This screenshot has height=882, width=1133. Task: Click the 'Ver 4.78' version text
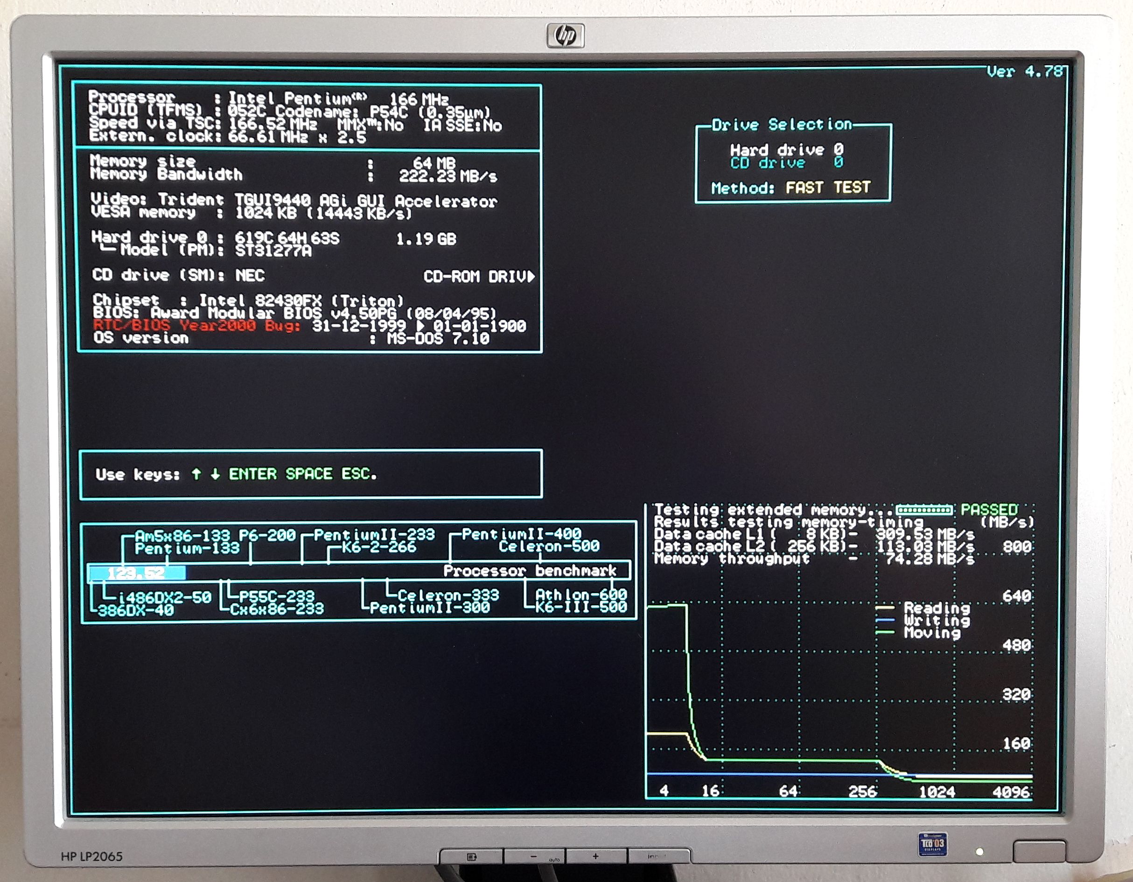tap(1025, 71)
